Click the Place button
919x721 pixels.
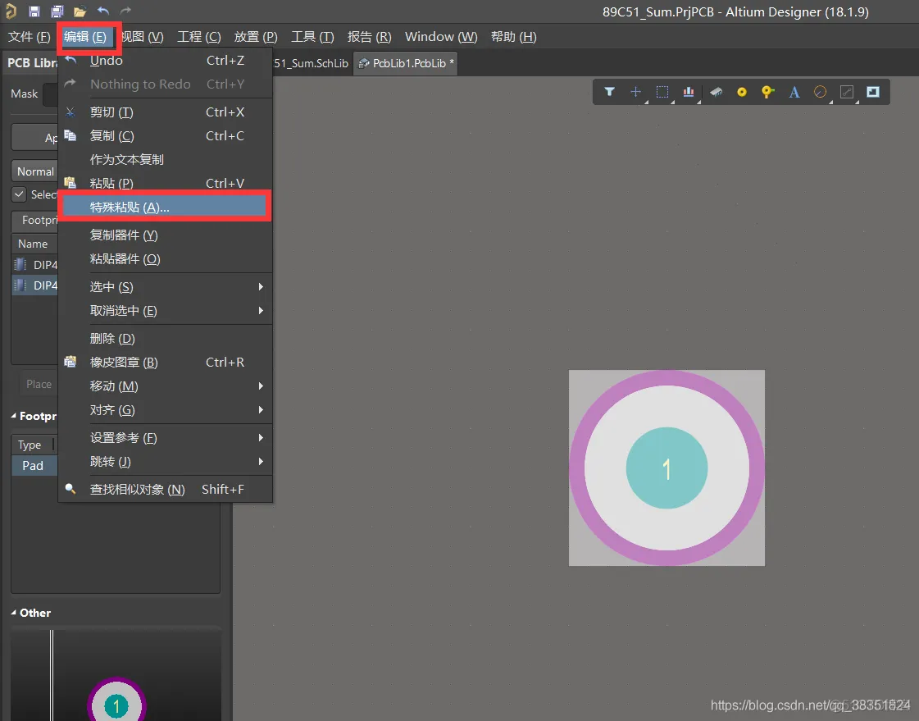click(39, 384)
